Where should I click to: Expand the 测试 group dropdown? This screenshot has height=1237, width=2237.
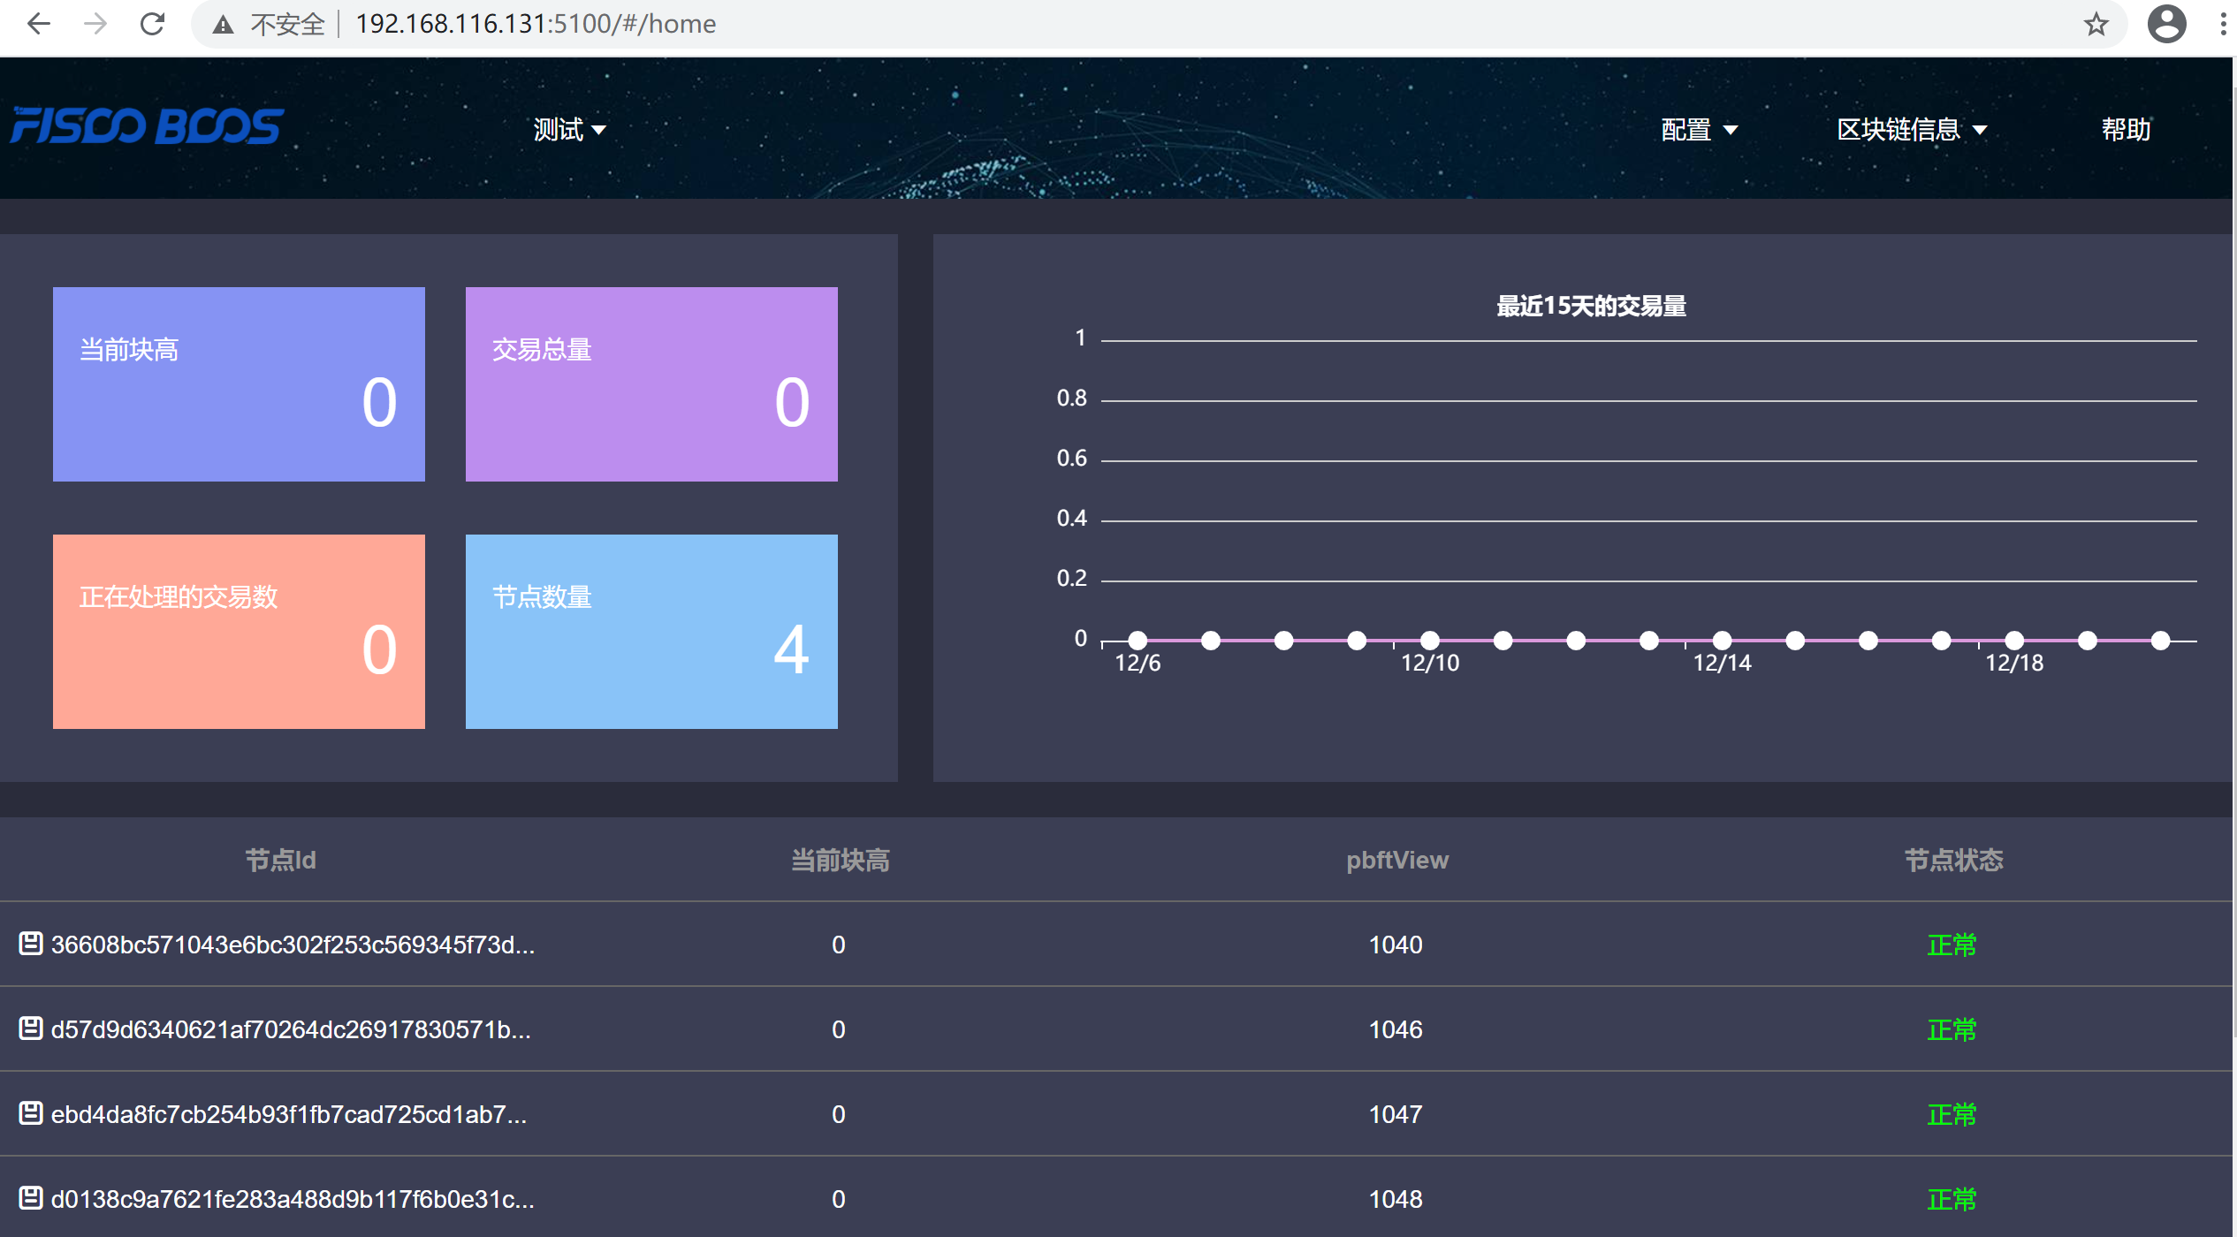(x=569, y=130)
